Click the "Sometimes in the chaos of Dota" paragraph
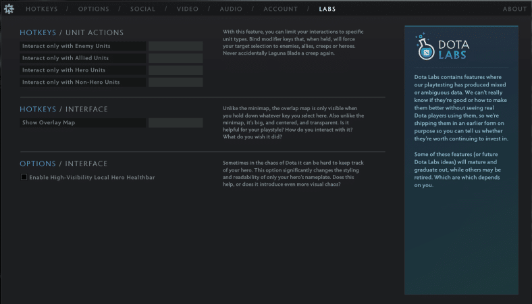The image size is (532, 304). click(293, 174)
